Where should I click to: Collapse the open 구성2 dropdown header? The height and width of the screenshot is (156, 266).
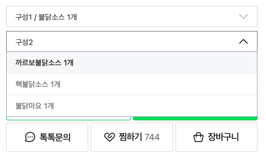[x=131, y=42]
